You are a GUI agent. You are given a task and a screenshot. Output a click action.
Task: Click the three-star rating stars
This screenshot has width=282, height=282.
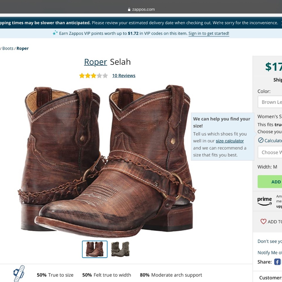(x=94, y=75)
